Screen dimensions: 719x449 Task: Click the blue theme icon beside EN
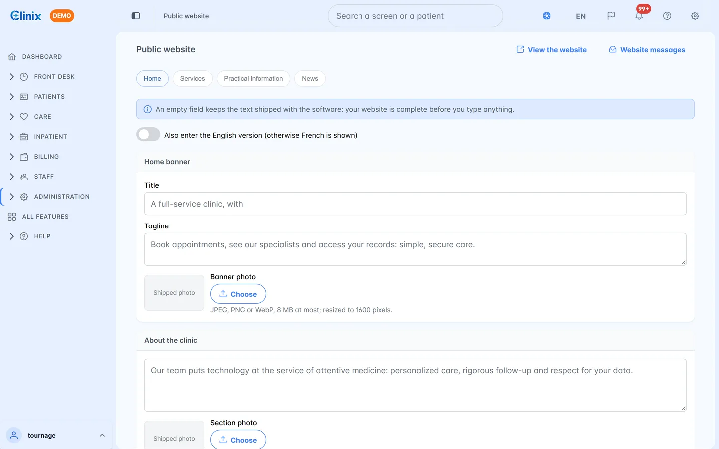point(547,16)
